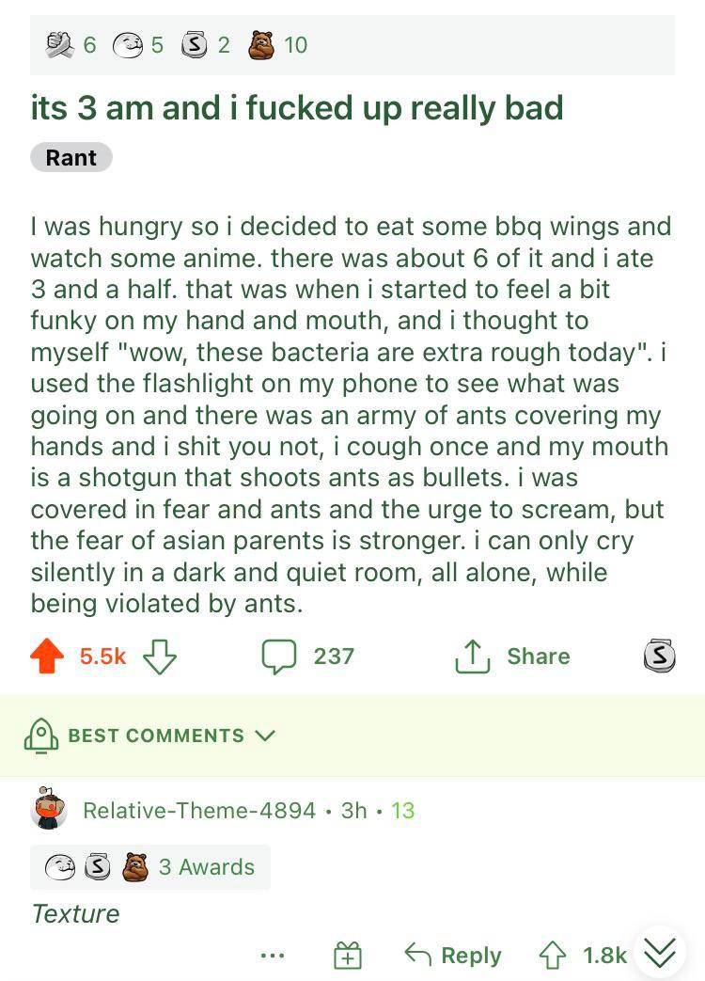Give an award using the silver post icon

tap(659, 656)
